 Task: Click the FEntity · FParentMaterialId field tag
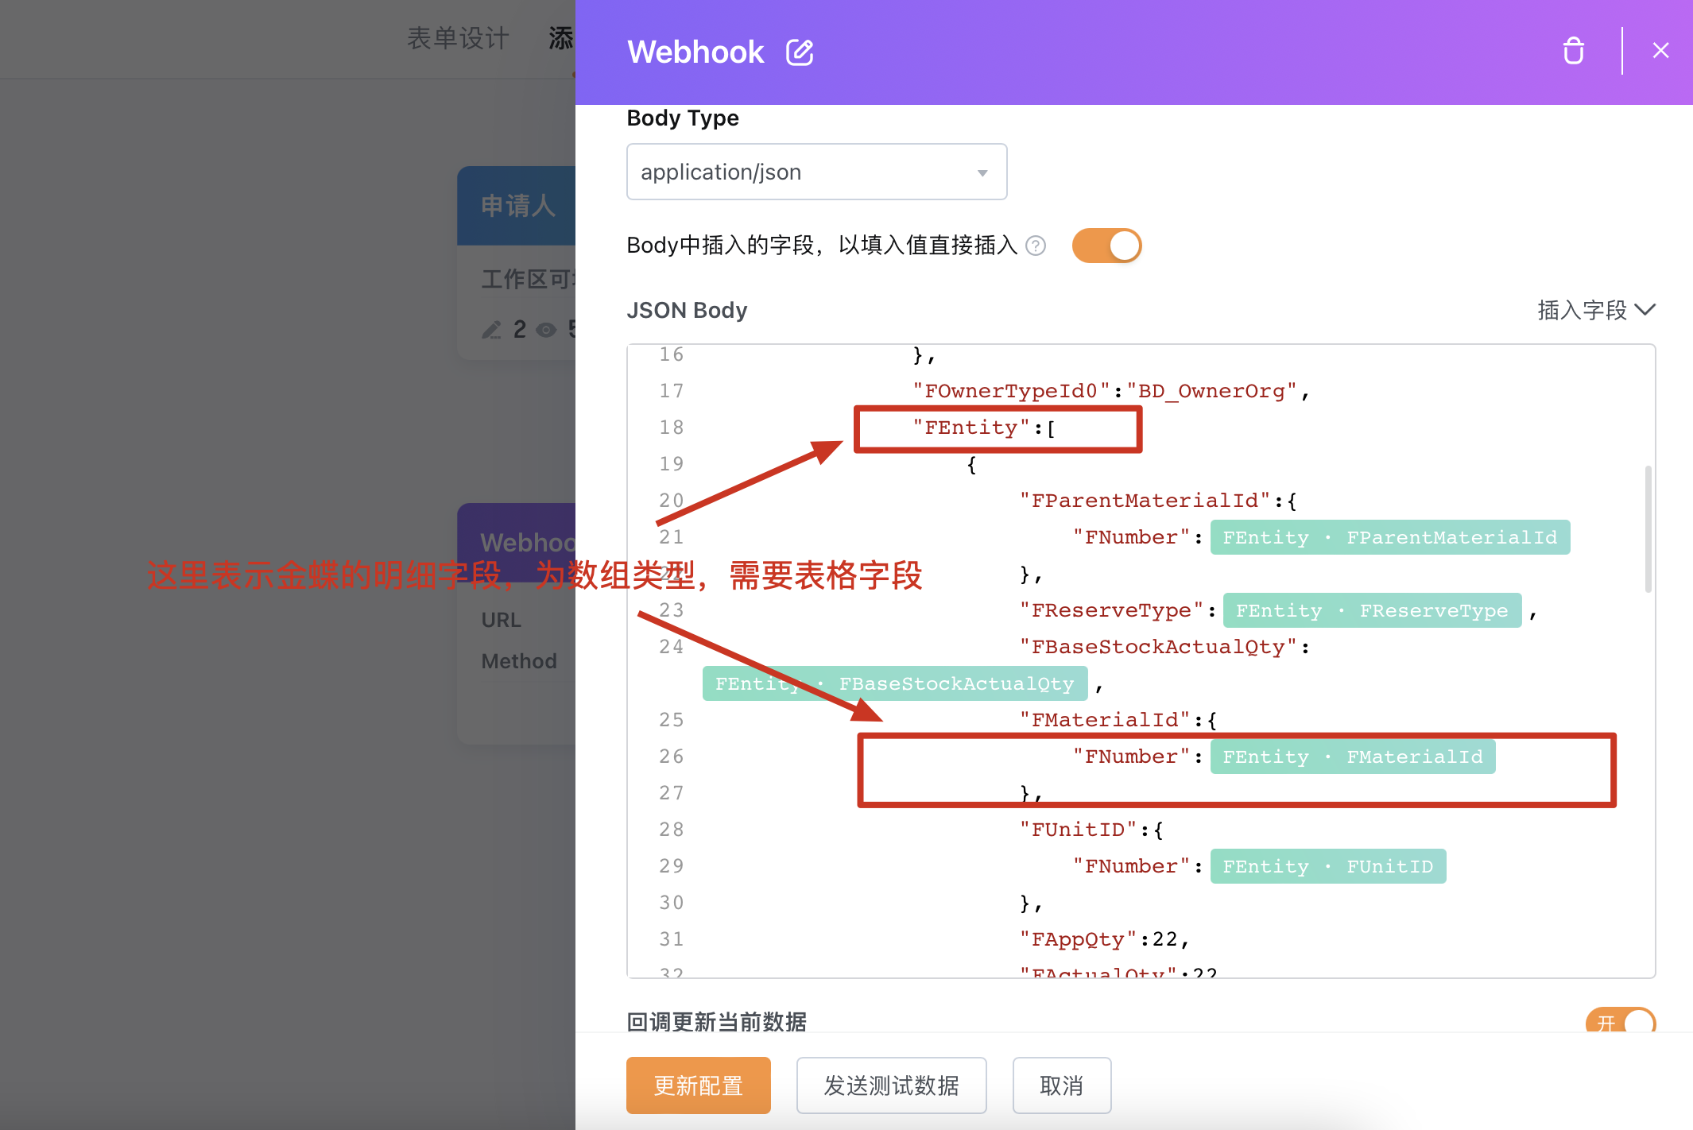(1389, 537)
